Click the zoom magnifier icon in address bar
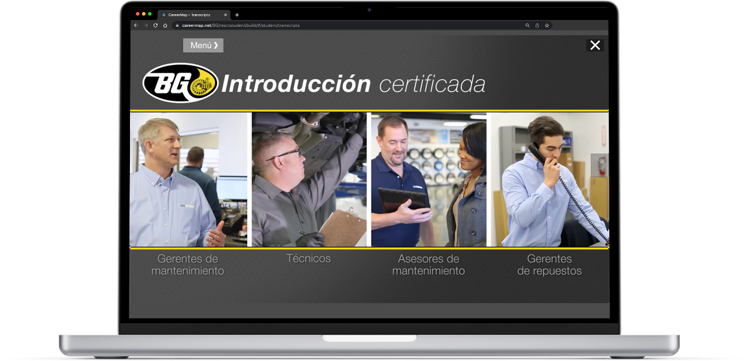Viewport: 755px width, 361px height. click(x=527, y=25)
